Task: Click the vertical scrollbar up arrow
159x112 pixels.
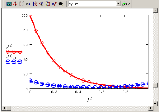Action: tap(155, 11)
